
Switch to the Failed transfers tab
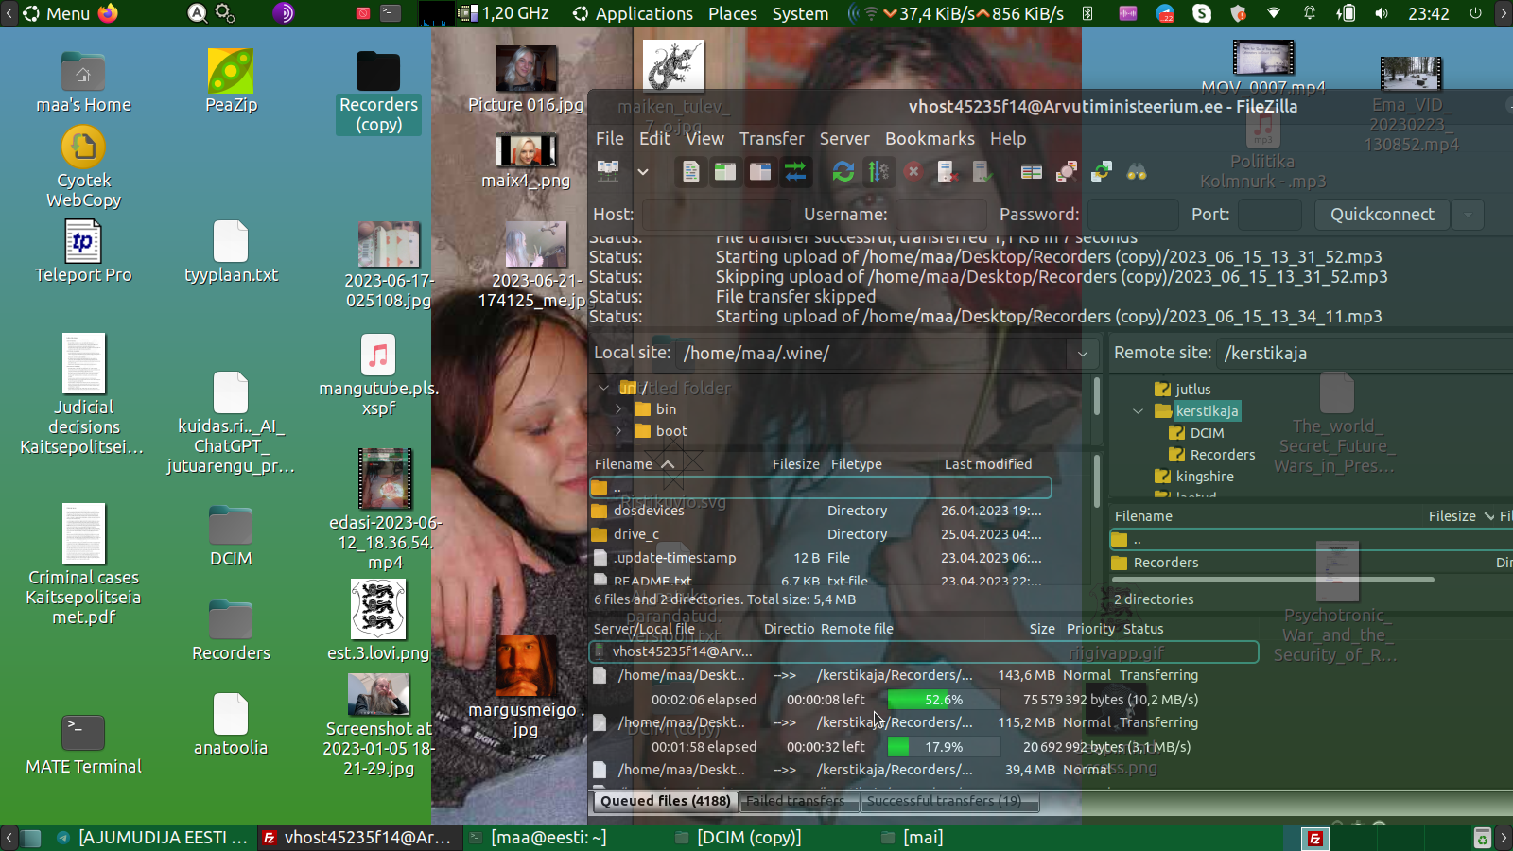pos(795,801)
